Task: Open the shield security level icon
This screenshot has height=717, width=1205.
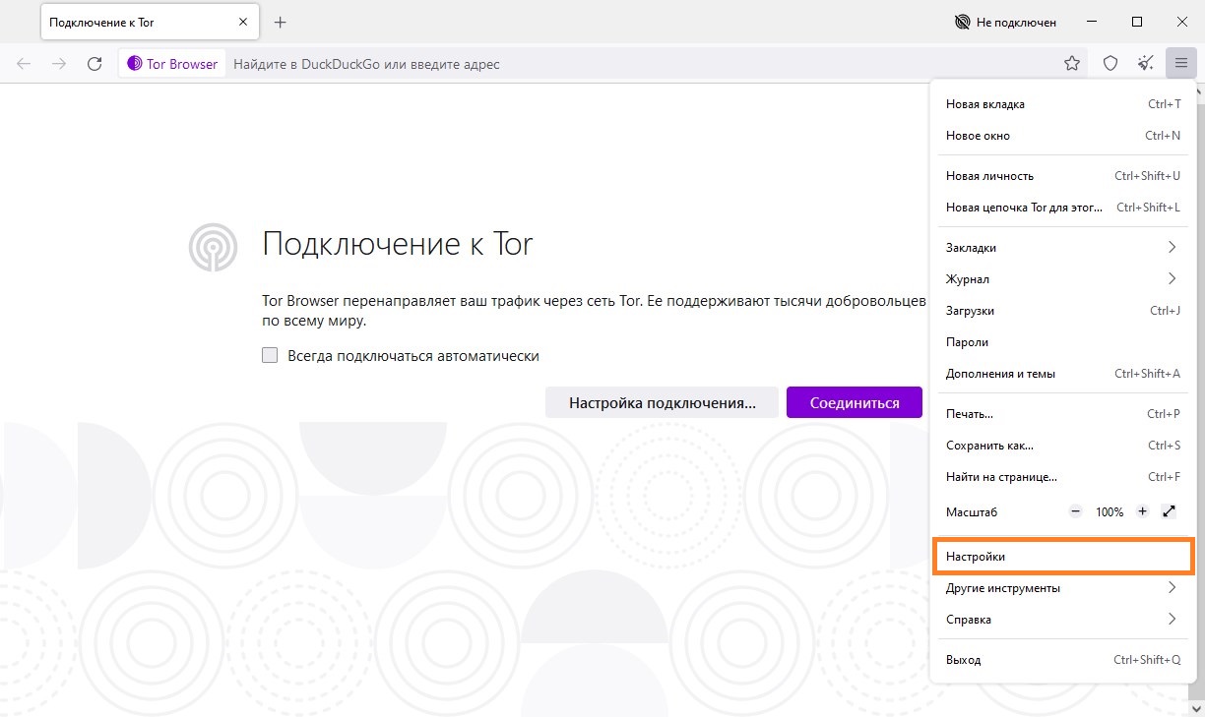Action: click(x=1110, y=64)
